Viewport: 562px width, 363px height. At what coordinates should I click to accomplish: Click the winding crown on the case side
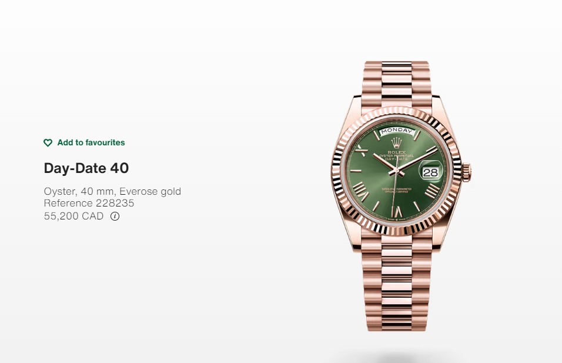(466, 172)
